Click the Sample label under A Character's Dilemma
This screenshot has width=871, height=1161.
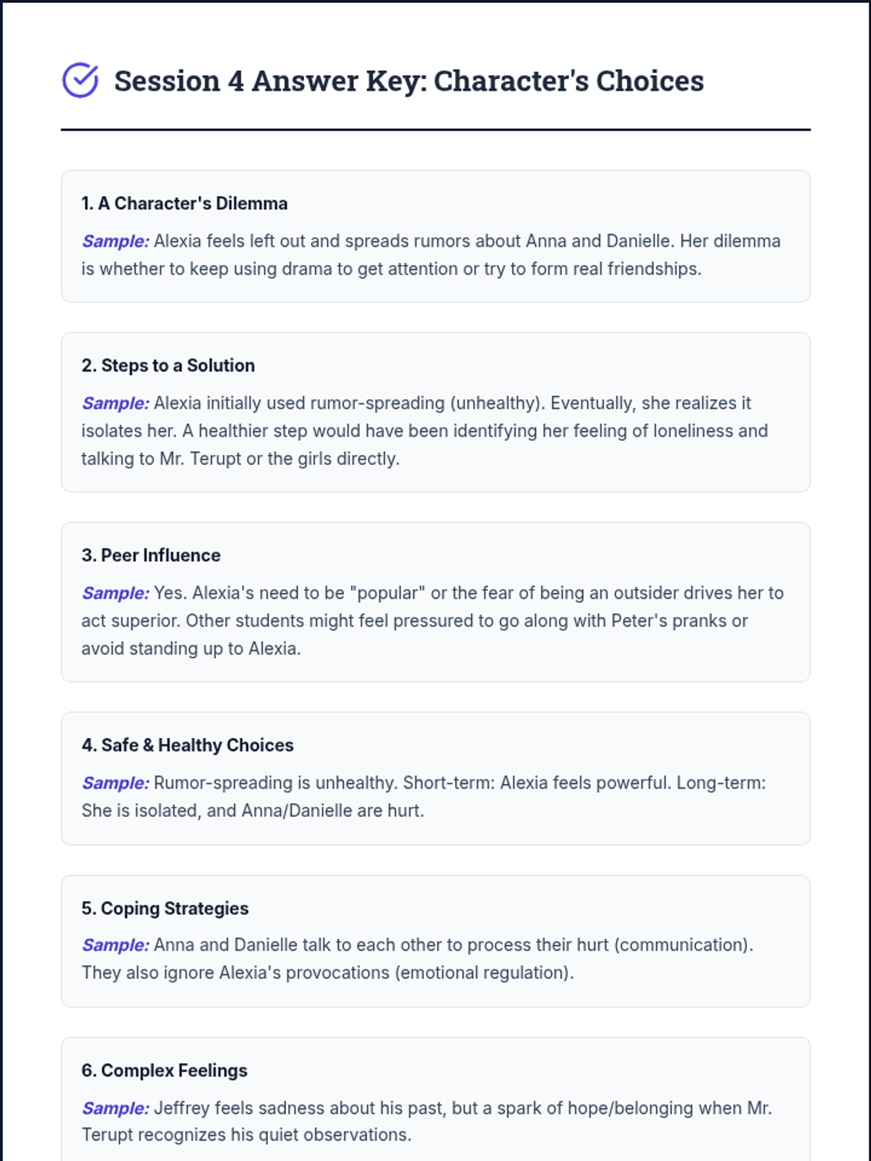tap(115, 241)
